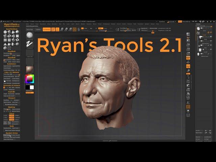The height and width of the screenshot is (162, 216).
Task: Click the BPR render icon in right shelf
Action: click(188, 34)
